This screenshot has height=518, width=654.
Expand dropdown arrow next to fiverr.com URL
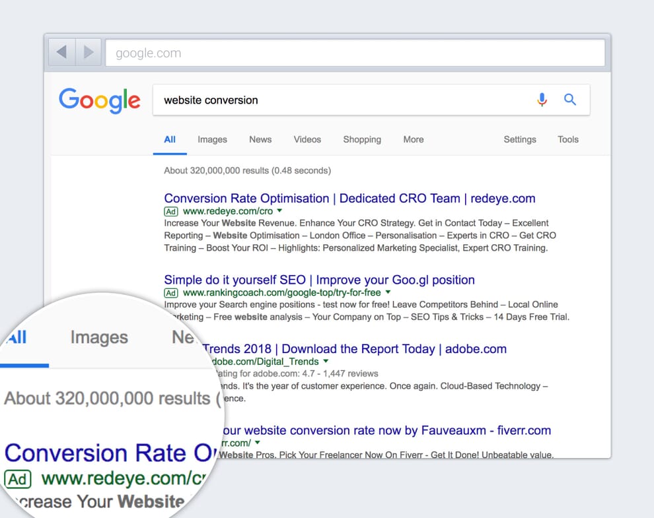point(258,442)
